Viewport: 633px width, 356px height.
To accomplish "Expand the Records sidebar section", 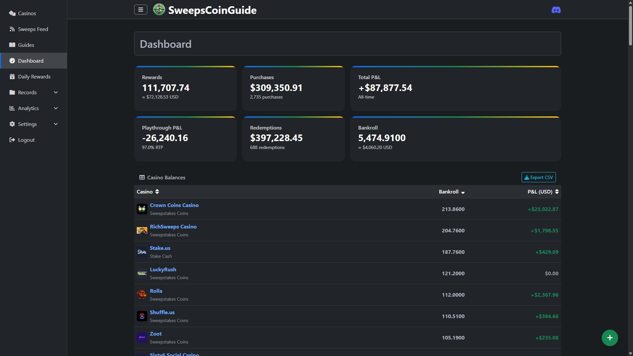I will (56, 92).
